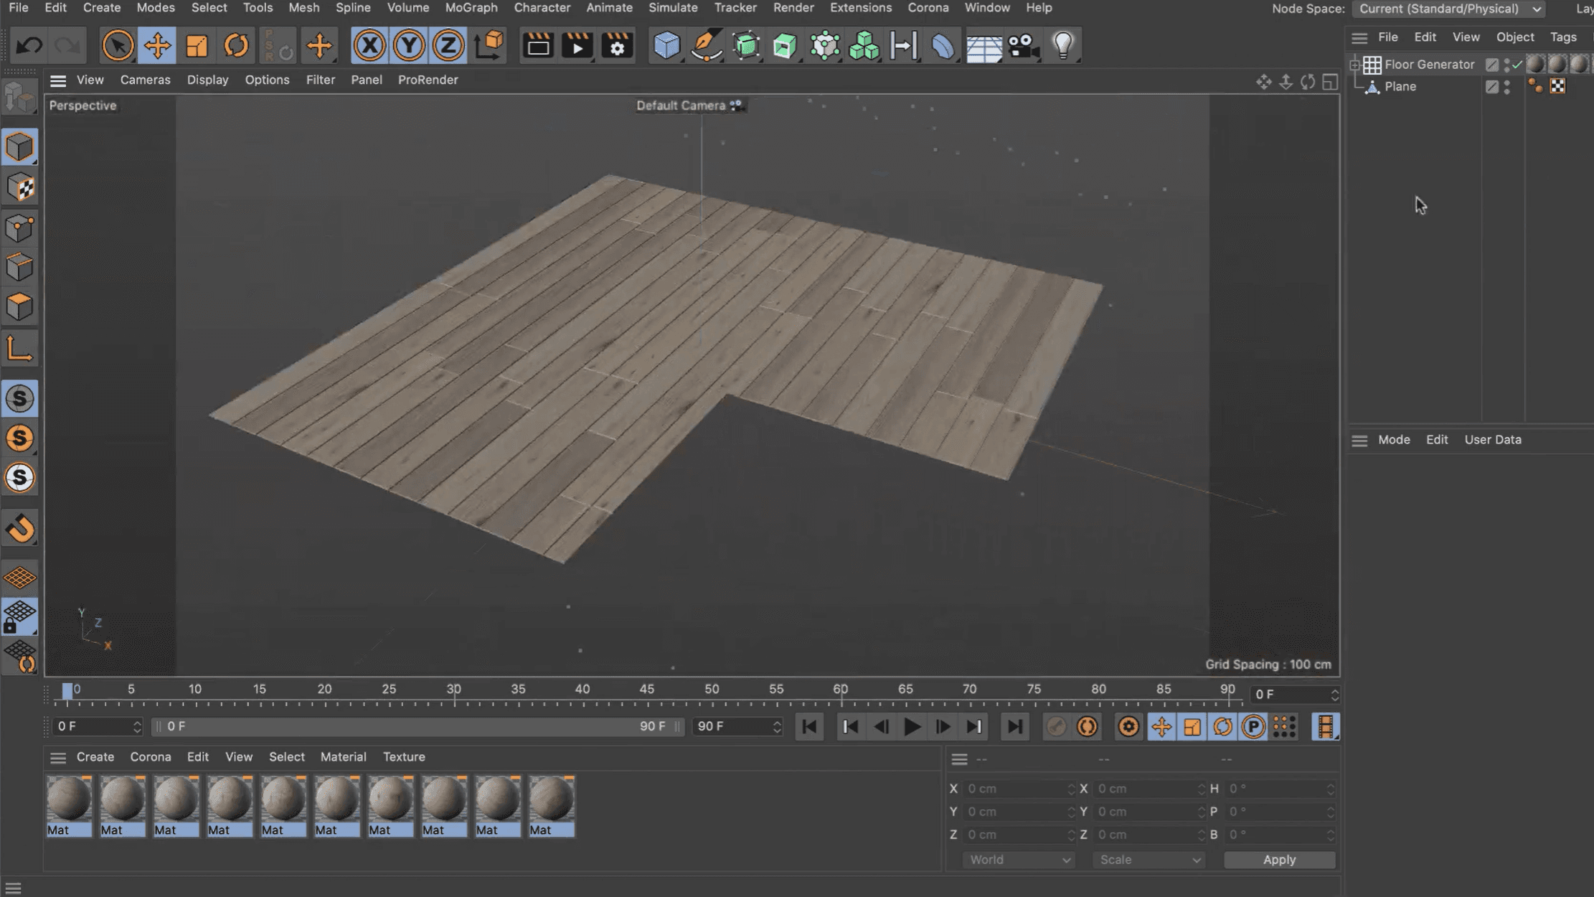Select the Move tool
The height and width of the screenshot is (897, 1594).
(156, 46)
